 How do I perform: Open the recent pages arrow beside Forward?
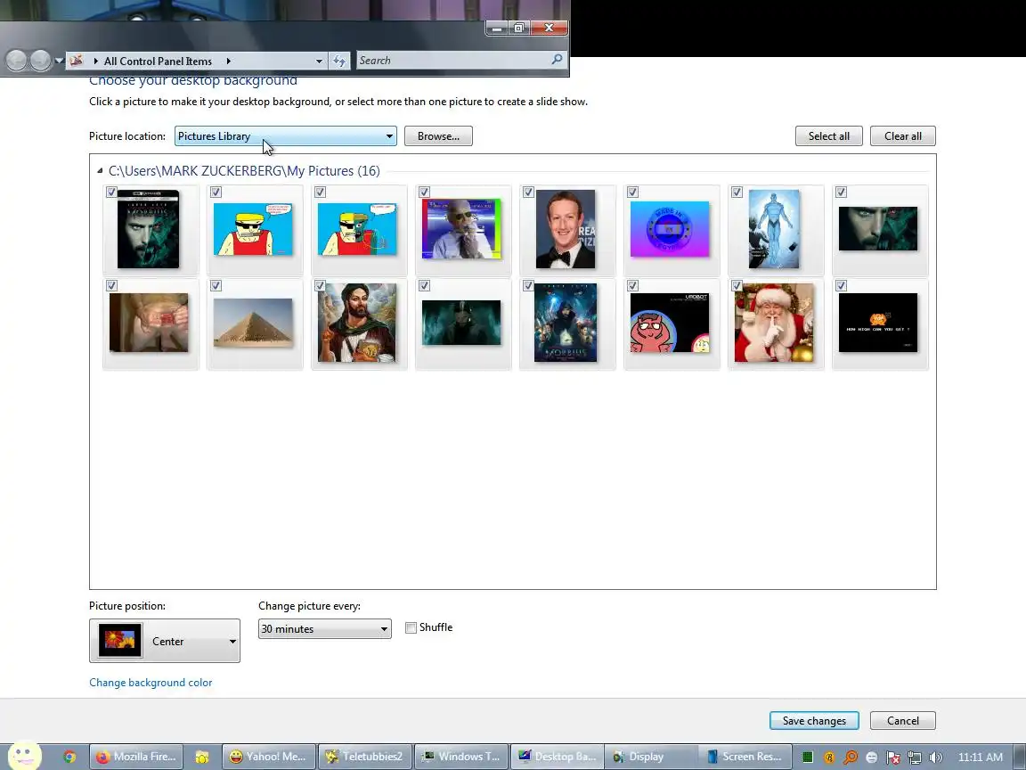tap(59, 61)
